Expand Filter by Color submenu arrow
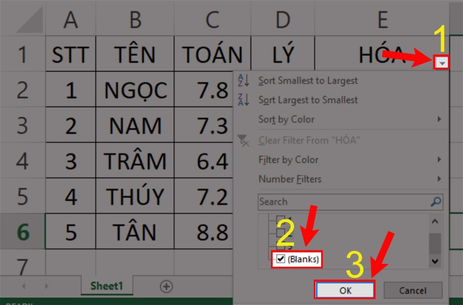 pyautogui.click(x=439, y=159)
